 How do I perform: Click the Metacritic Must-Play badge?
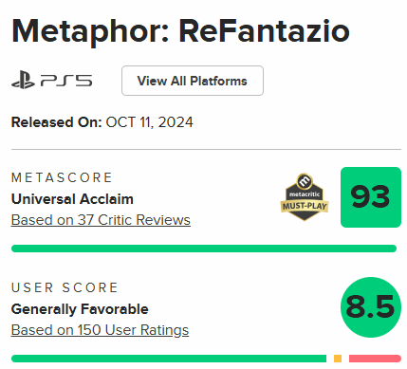click(305, 196)
